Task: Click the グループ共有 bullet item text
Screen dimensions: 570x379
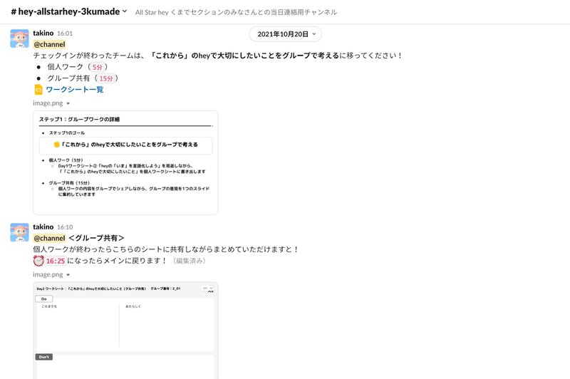Action: (68, 78)
